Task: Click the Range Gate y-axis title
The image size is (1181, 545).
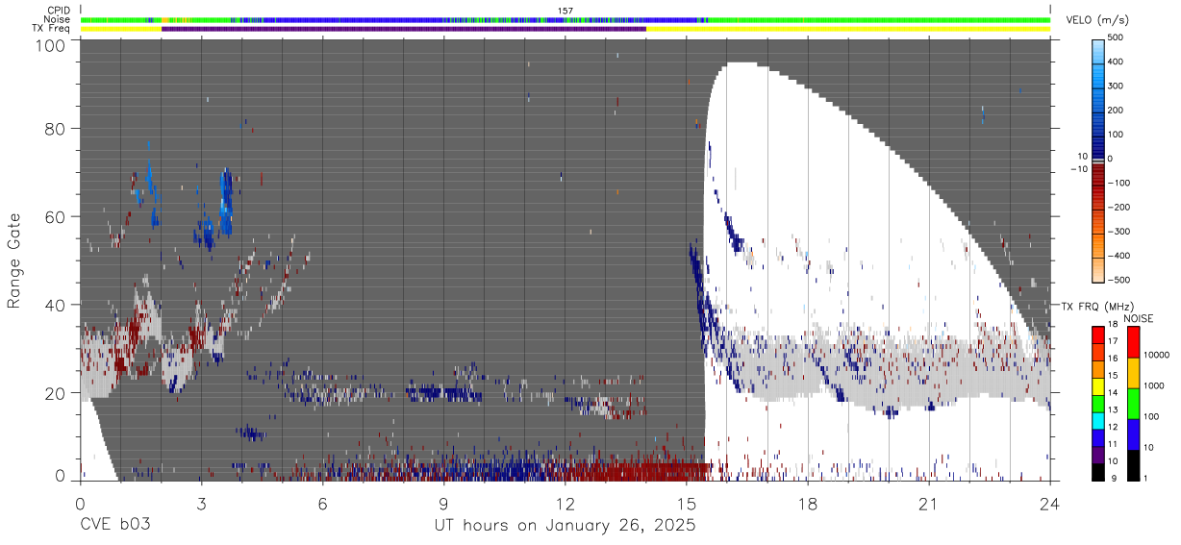Action: click(x=14, y=261)
